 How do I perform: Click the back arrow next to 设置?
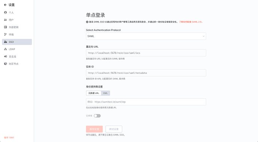(5, 5)
